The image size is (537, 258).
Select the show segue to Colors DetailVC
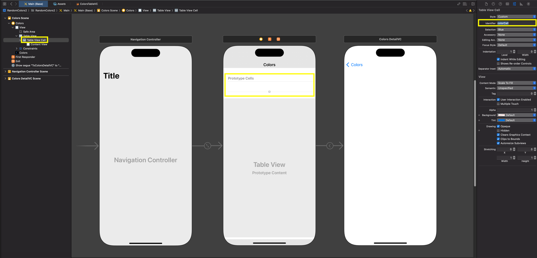(x=330, y=146)
